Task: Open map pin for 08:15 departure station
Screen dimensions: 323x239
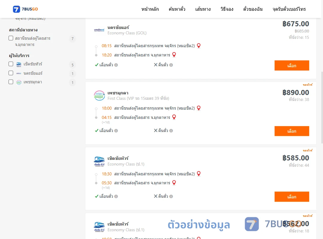Action: (199, 46)
